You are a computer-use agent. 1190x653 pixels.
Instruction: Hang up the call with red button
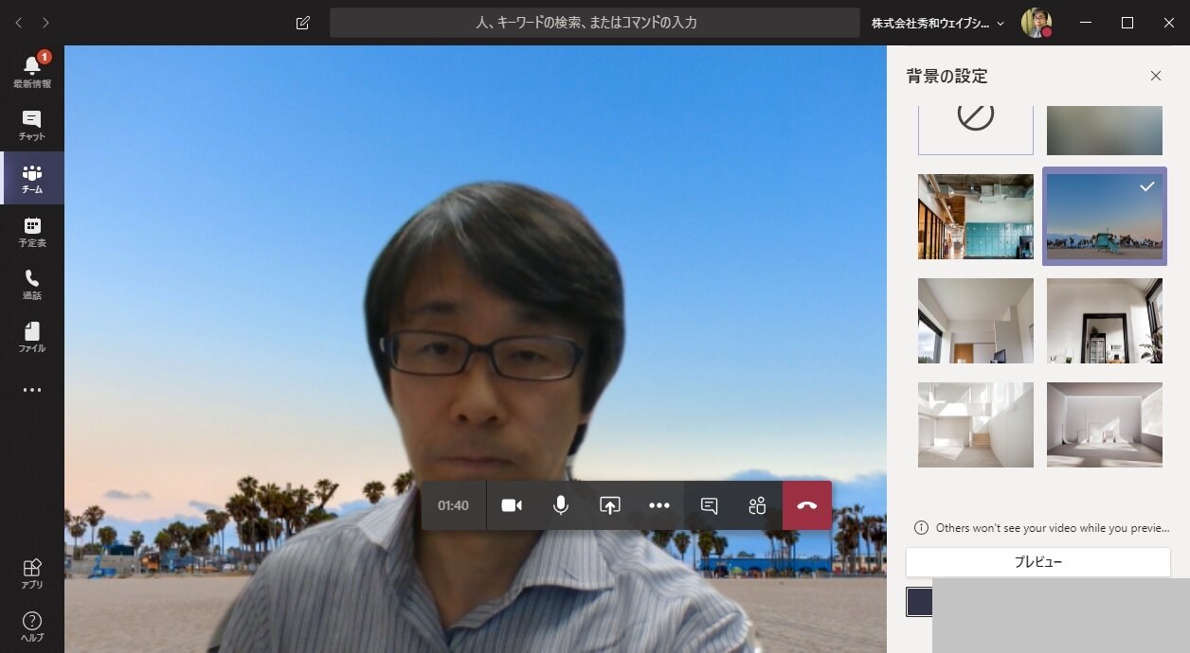807,505
